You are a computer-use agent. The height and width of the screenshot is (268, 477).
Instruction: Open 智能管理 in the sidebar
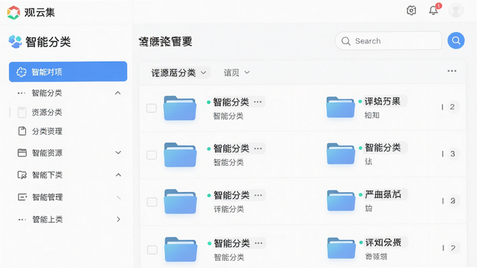48,197
